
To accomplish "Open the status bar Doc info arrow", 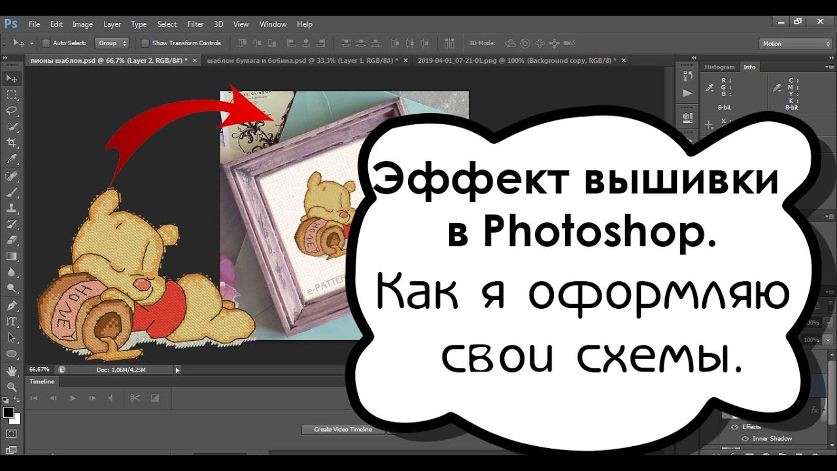I will 177,370.
